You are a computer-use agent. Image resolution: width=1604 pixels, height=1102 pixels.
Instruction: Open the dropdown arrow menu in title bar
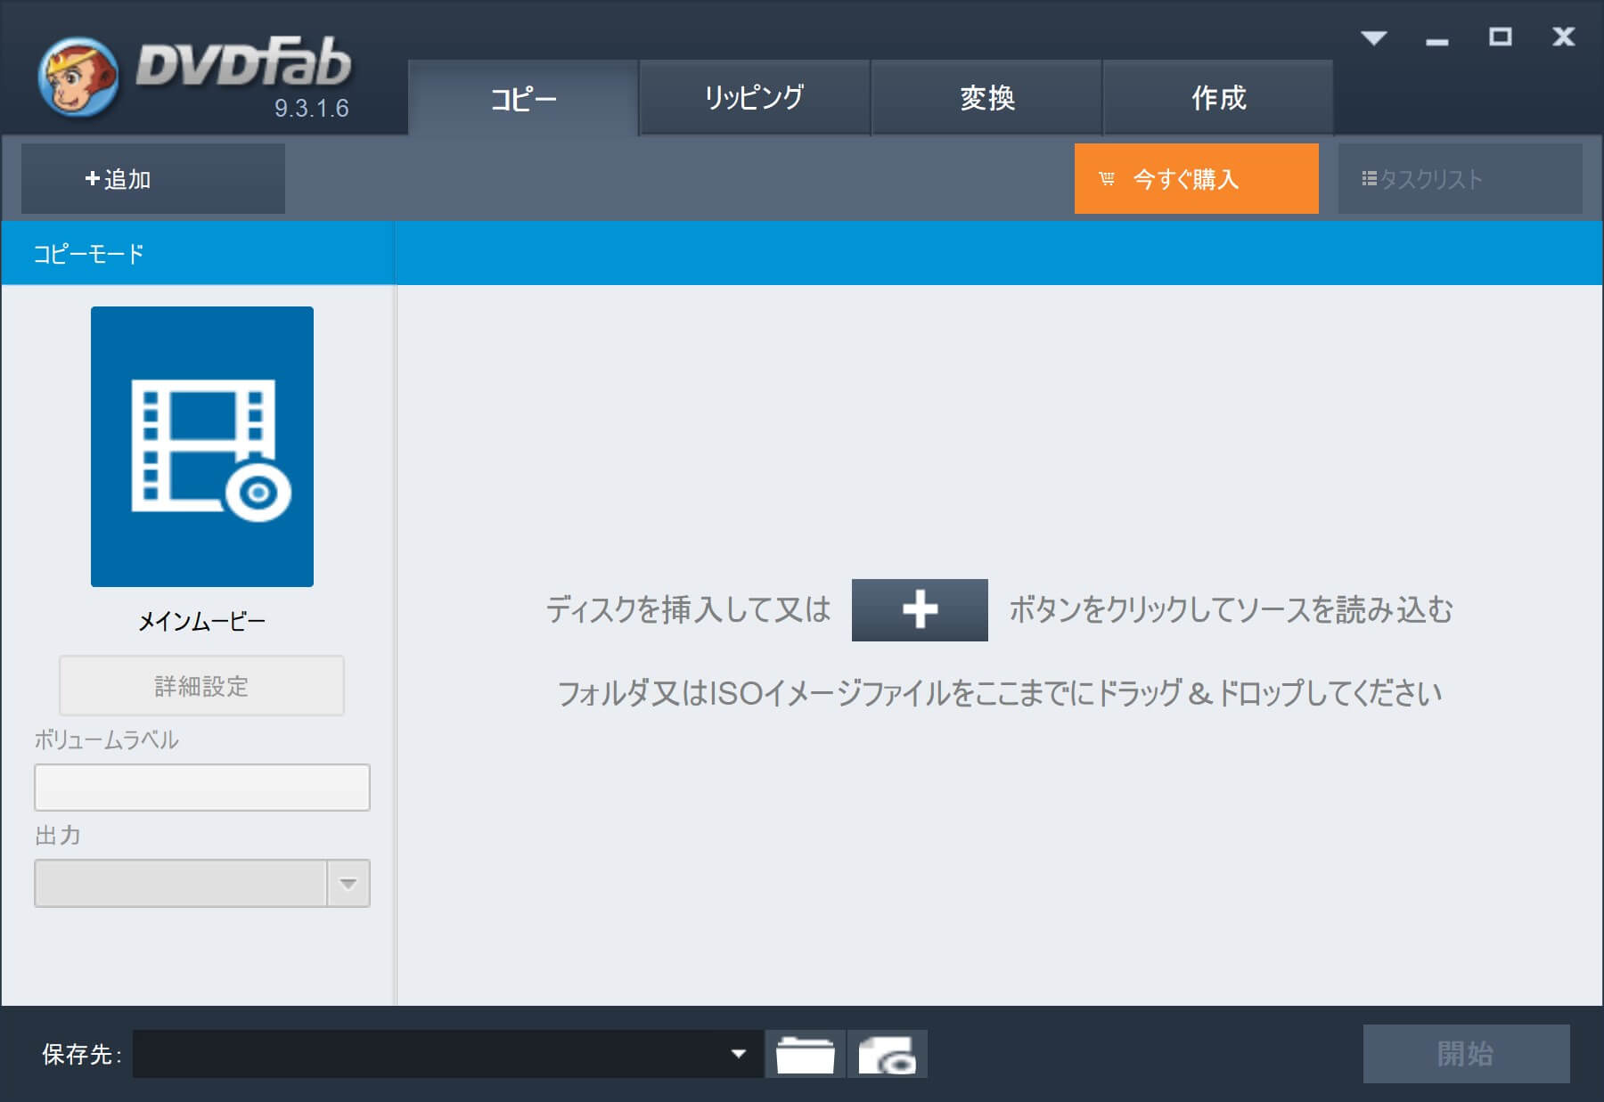pyautogui.click(x=1373, y=37)
